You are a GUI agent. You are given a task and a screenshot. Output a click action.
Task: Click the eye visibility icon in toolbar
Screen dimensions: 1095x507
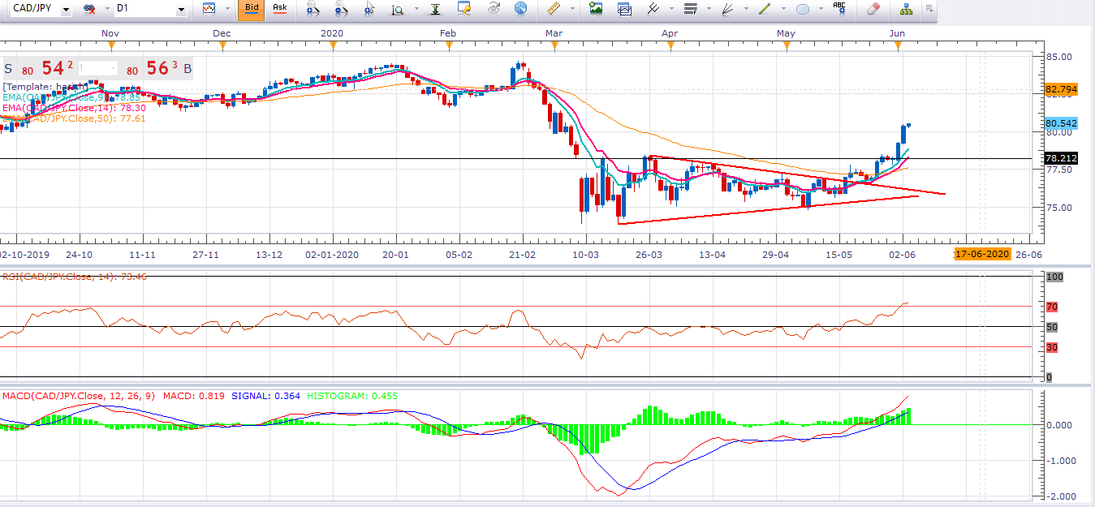(x=493, y=10)
